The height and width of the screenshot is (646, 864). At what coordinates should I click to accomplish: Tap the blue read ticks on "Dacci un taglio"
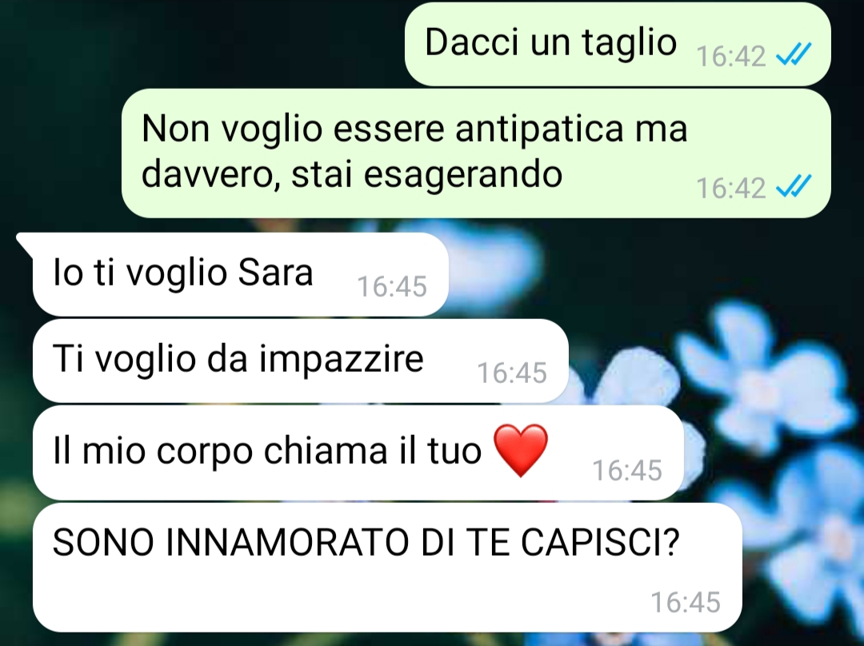[x=794, y=54]
